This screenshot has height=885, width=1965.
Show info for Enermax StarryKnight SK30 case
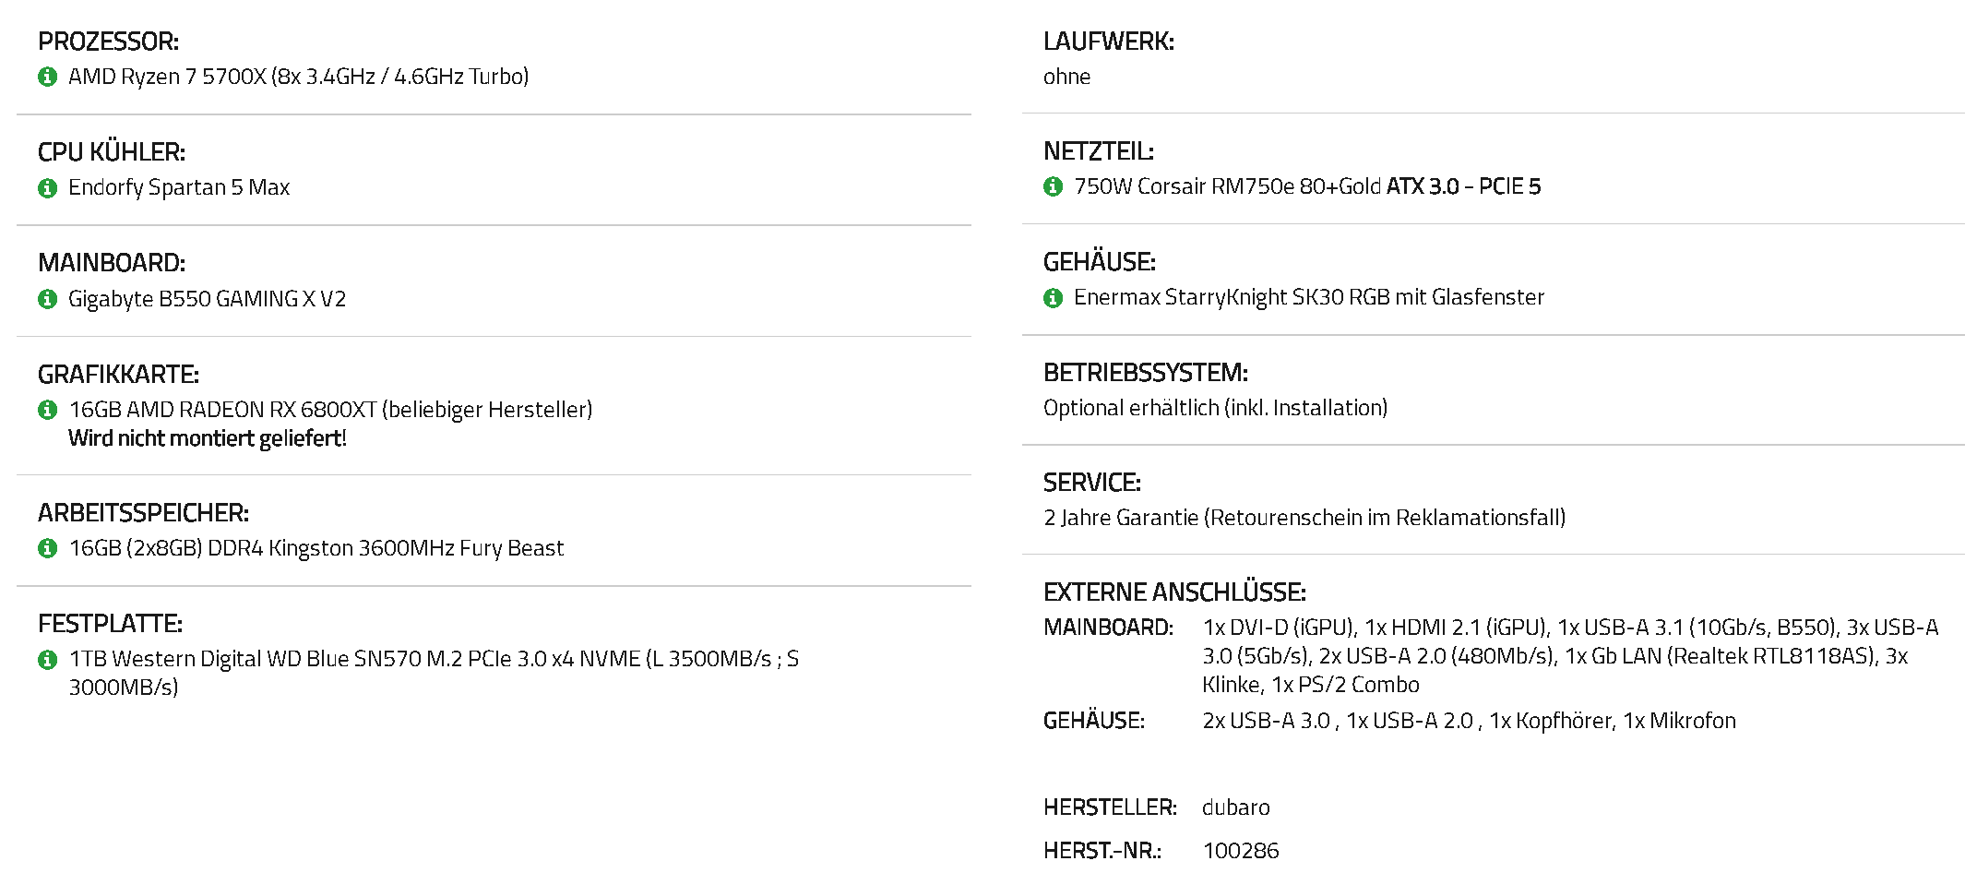point(1054,298)
